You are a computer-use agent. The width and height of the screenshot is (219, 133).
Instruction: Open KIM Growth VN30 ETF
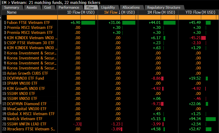click(26, 88)
